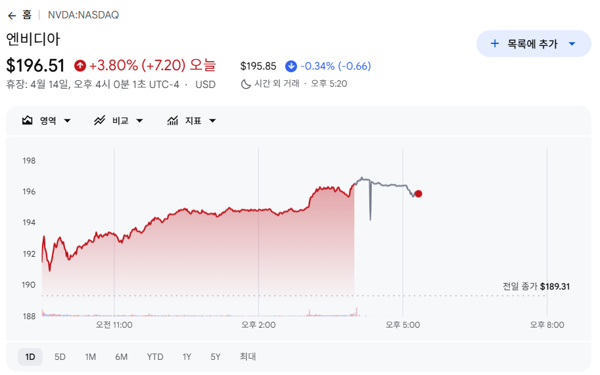Switch to the 5D time range
This screenshot has width=600, height=375.
point(60,357)
